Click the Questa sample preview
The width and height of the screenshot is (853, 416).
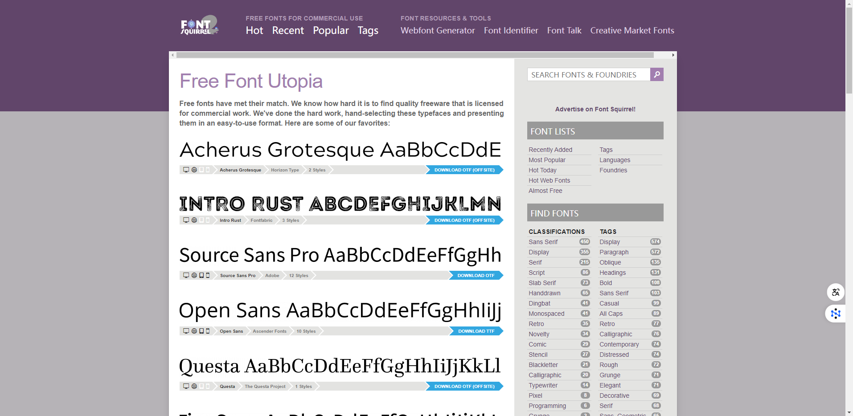[x=340, y=366]
